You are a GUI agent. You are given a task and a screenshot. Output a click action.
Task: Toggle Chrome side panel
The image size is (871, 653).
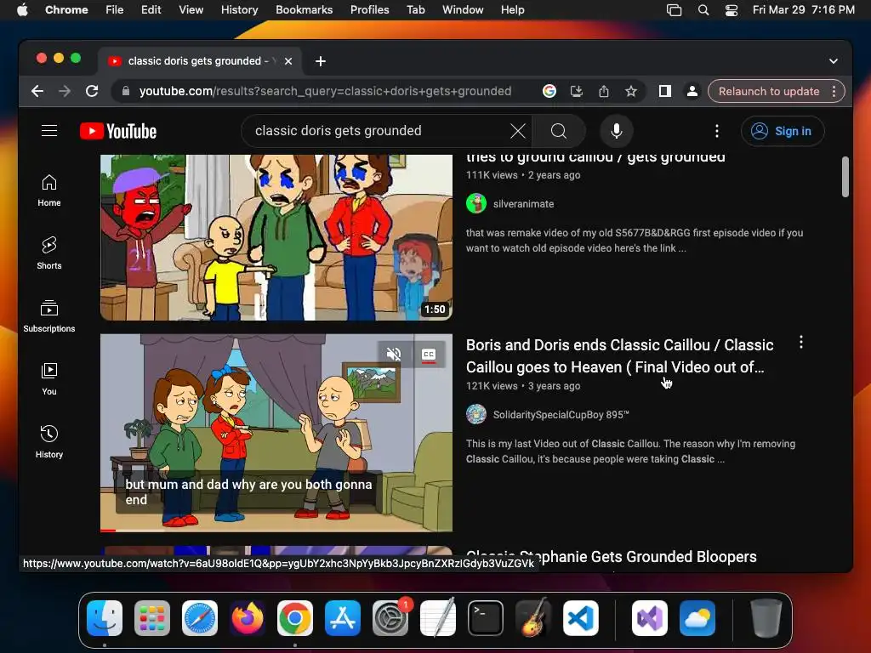[665, 91]
